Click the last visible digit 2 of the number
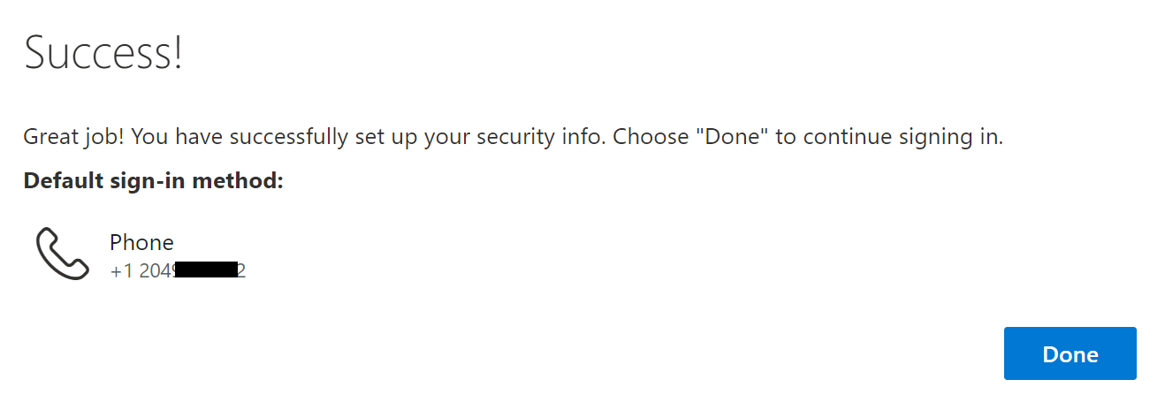The height and width of the screenshot is (410, 1165). [x=241, y=270]
